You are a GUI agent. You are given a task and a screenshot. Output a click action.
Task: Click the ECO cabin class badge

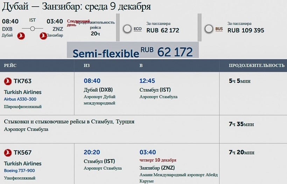[138, 29]
